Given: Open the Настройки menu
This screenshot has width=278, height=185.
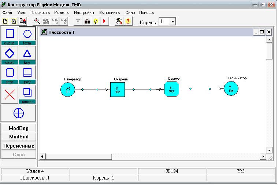Looking at the screenshot, I should pos(84,12).
